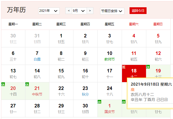Select September 22 十六
Viewport: 173px width, 119px height.
coord(61,91)
